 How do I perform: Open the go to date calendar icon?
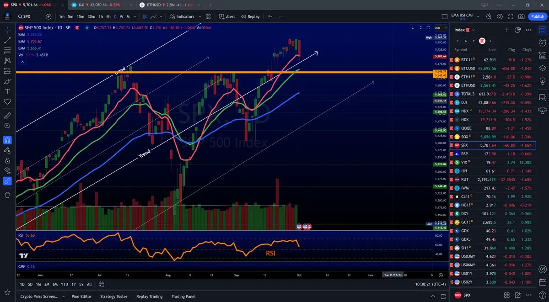(101, 284)
